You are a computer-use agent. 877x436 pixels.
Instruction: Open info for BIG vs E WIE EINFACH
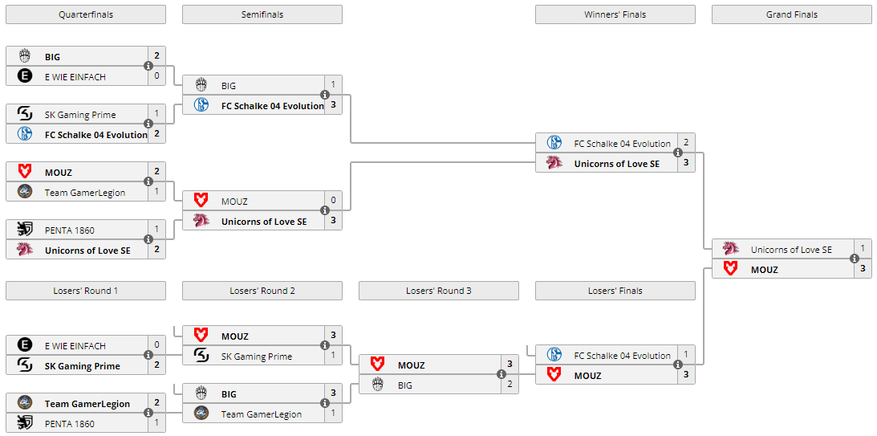(148, 67)
